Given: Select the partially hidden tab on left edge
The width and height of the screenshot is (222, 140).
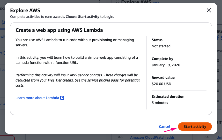Looking at the screenshot, I should coord(2,23).
